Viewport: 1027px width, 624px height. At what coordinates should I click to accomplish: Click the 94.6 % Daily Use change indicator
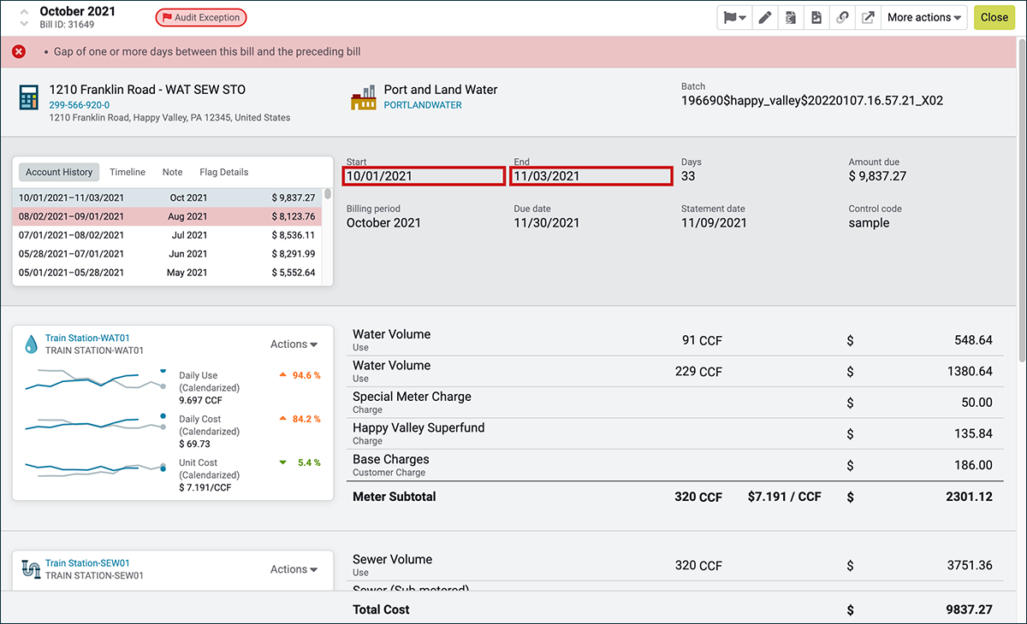pos(300,374)
